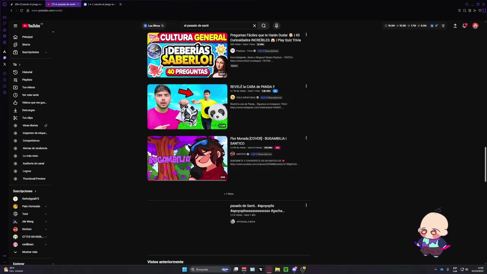Open Tus videos
The image size is (487, 274).
pos(29,87)
